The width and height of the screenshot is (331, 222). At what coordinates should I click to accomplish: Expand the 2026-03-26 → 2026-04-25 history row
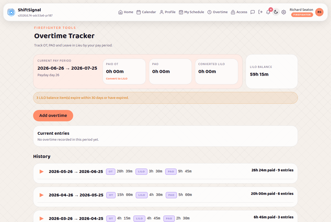[41, 218]
